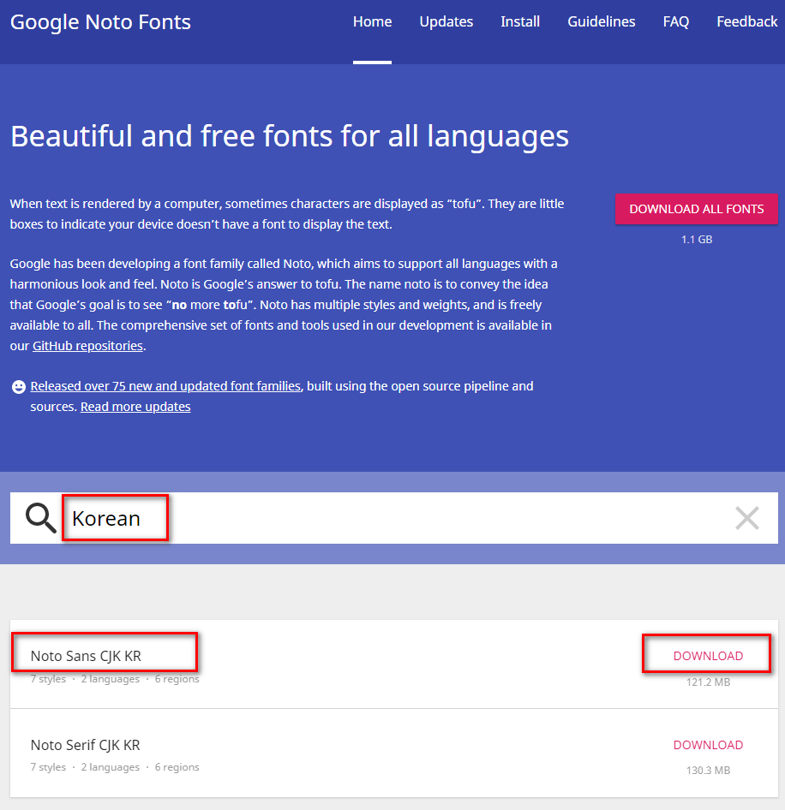Click the smiley face icon beside release note
The height and width of the screenshot is (810, 785).
[19, 387]
